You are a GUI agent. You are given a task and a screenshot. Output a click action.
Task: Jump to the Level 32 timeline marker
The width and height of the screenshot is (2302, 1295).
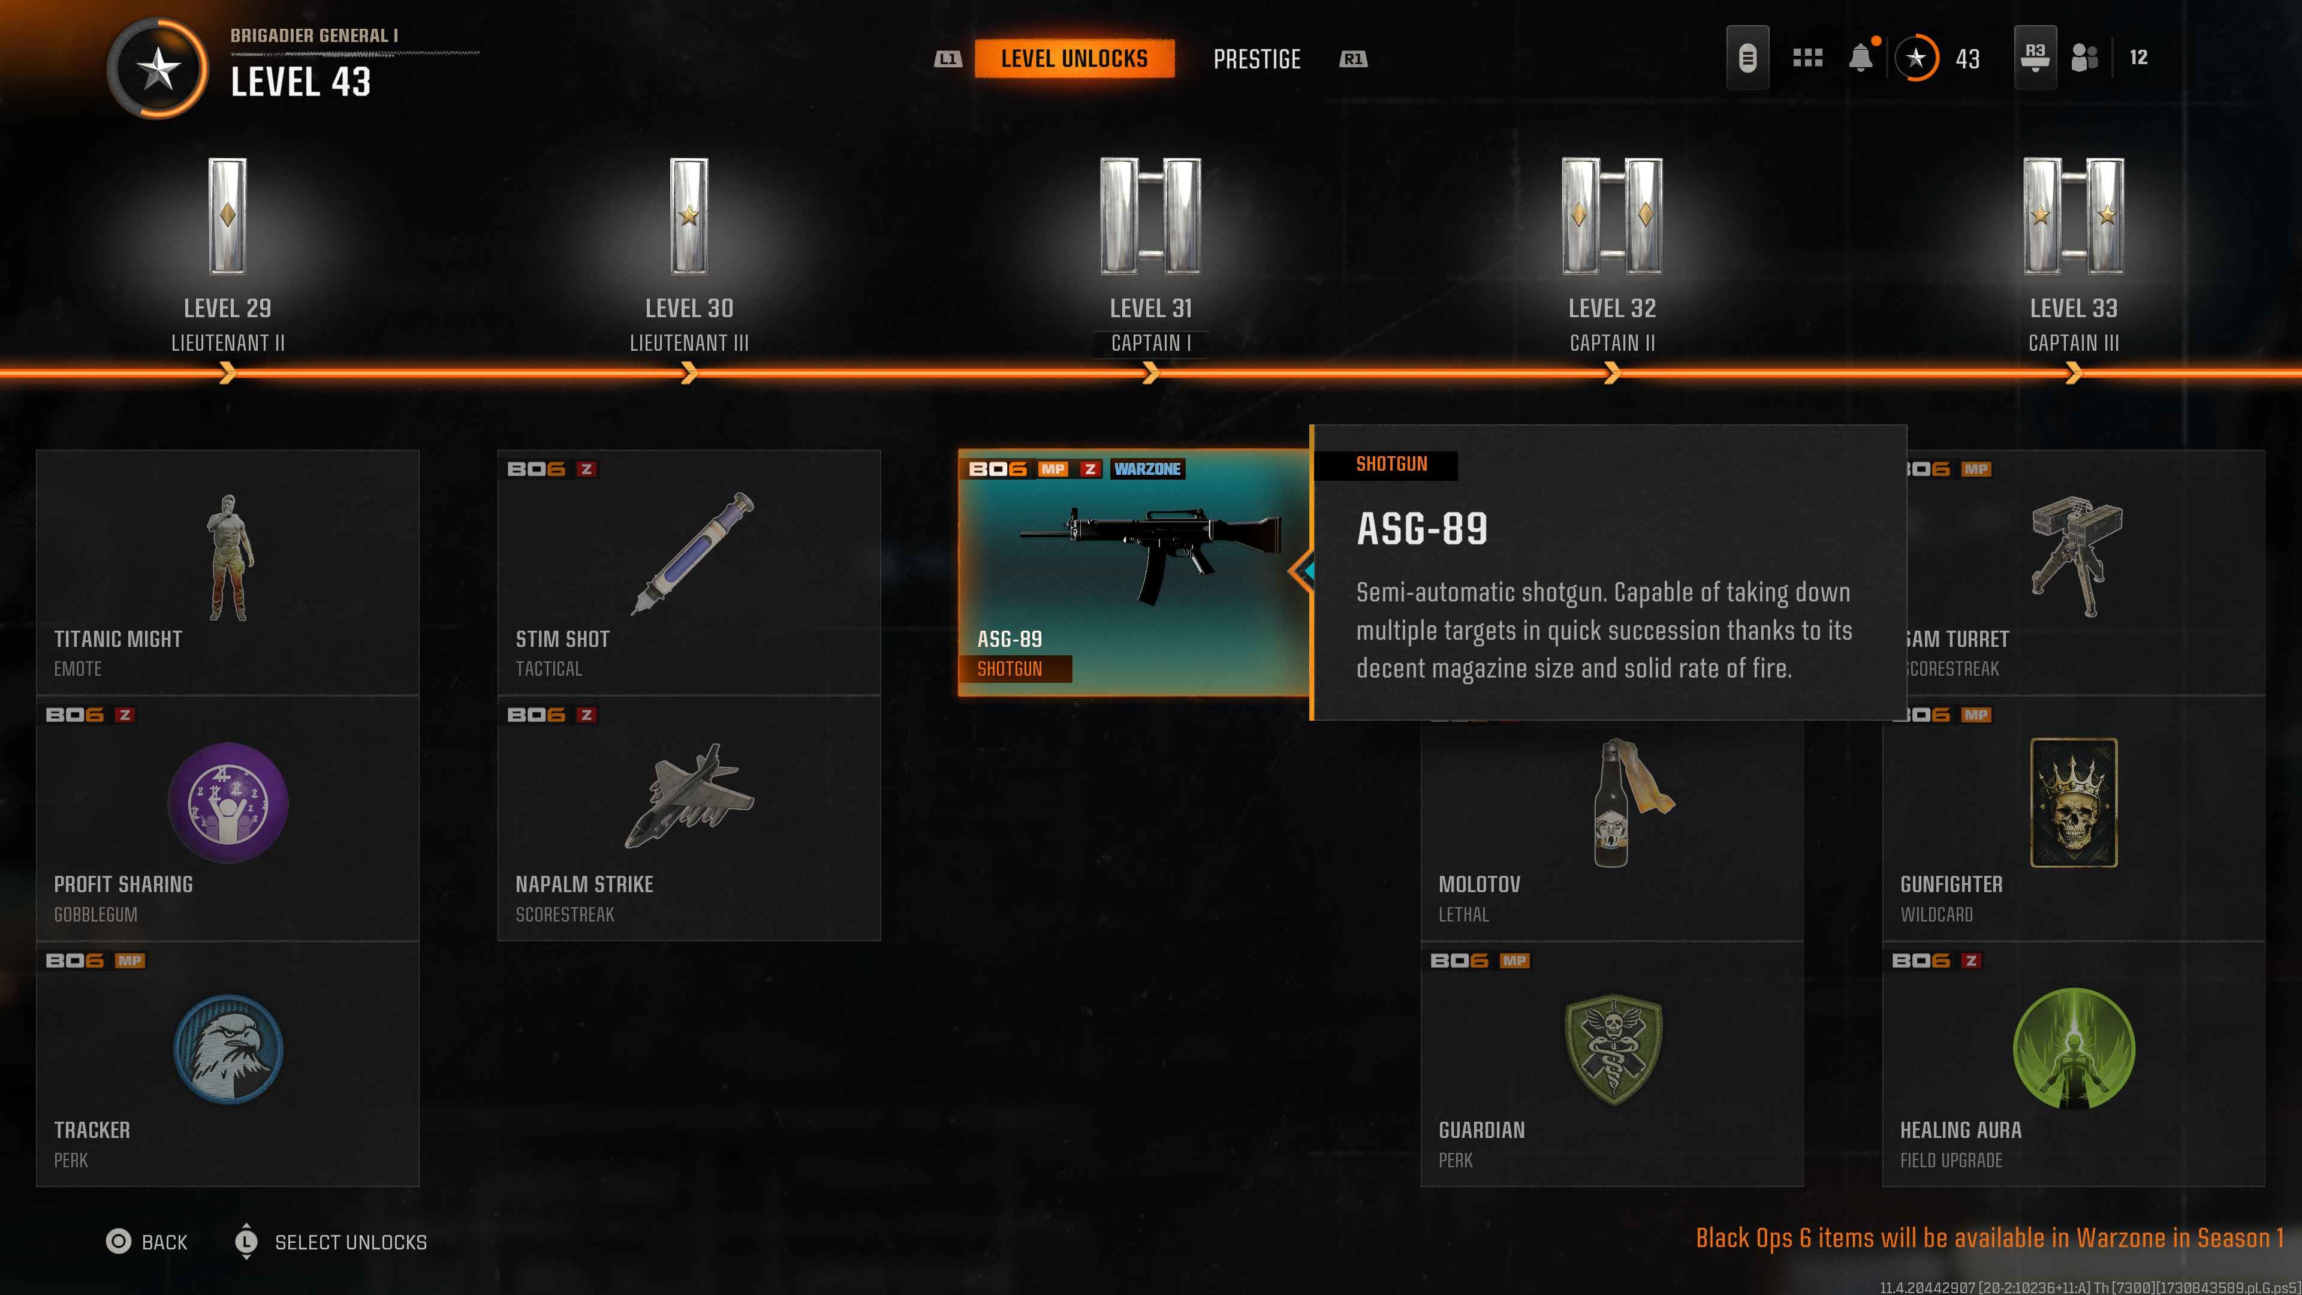pyautogui.click(x=1612, y=373)
